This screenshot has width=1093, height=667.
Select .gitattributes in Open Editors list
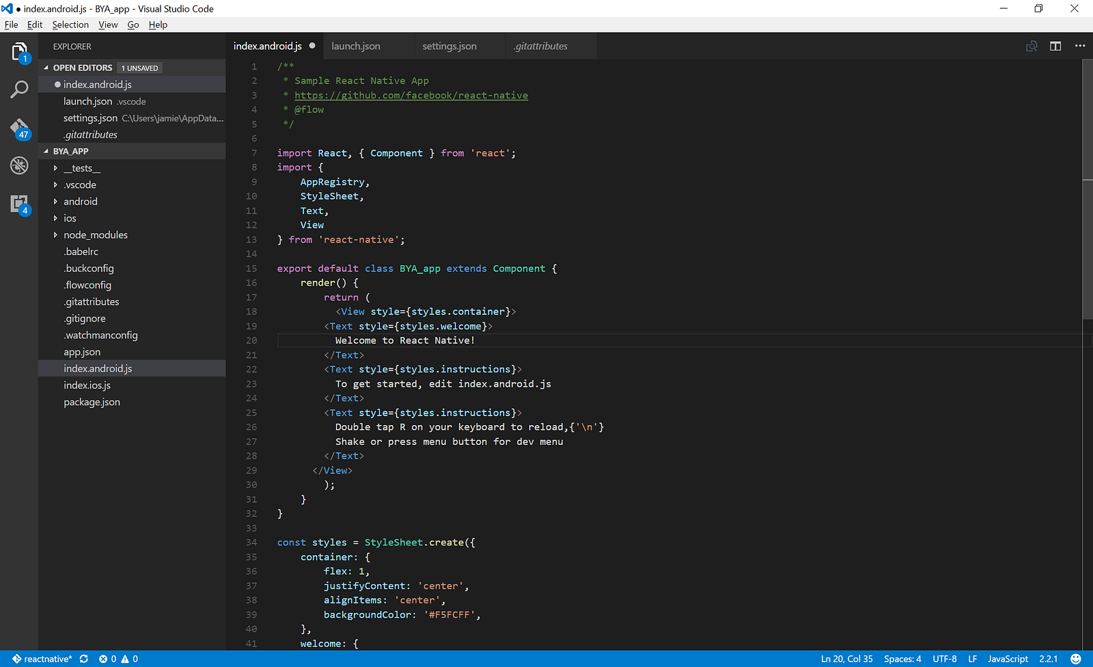click(x=132, y=135)
